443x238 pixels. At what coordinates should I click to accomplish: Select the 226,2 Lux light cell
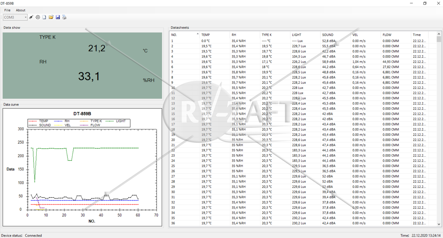(299, 62)
